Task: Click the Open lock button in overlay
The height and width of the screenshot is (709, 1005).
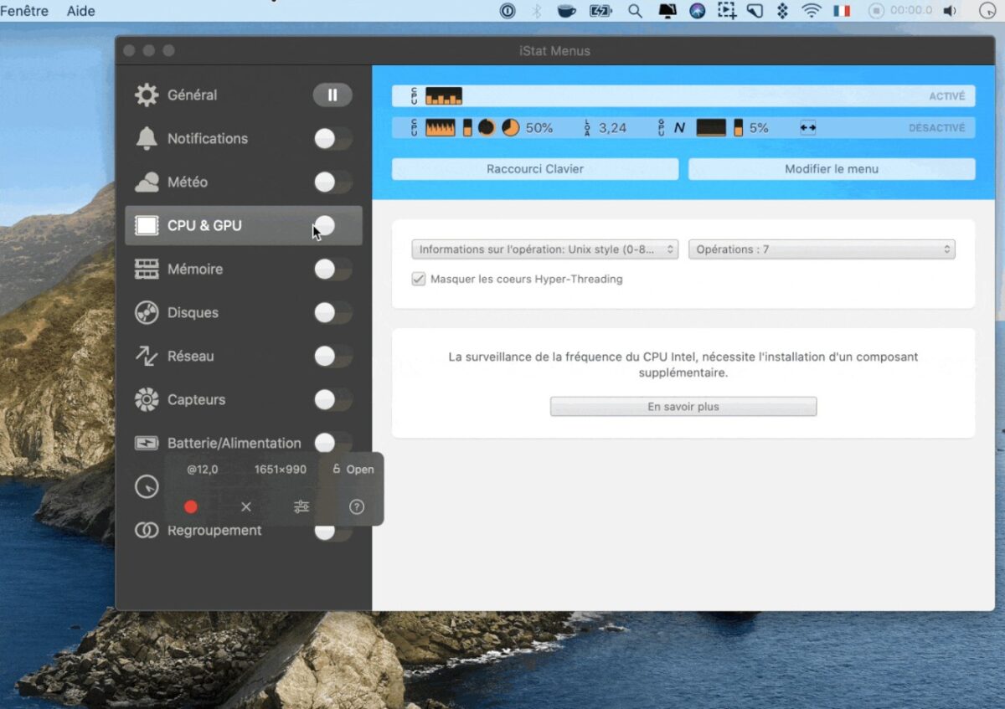Action: (353, 470)
